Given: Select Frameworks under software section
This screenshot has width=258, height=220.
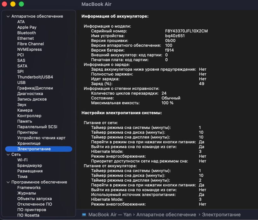Looking at the screenshot, I should 29,188.
